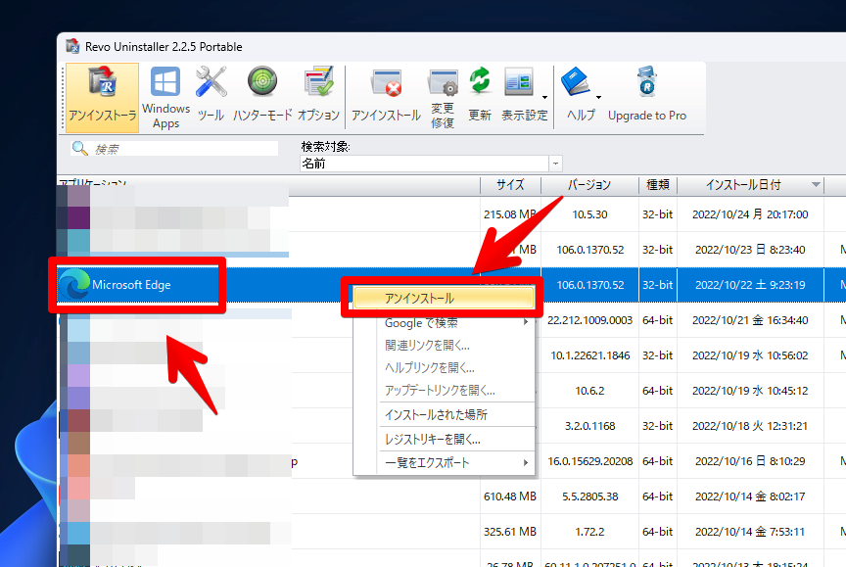The height and width of the screenshot is (567, 846).
Task: Sort by バージョン column header
Action: 589,185
